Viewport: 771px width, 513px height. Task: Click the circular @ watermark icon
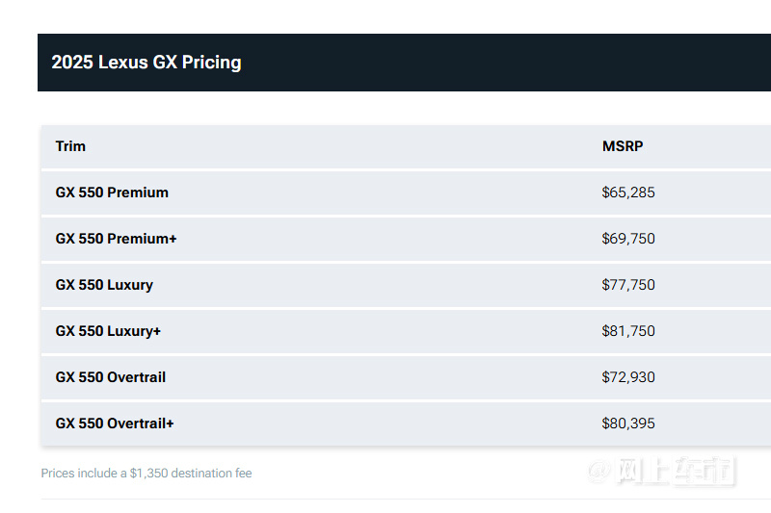[598, 472]
